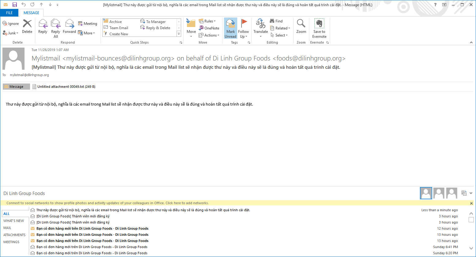This screenshot has height=257, width=476.
Task: Open the Related dropdown
Action: 280,28
